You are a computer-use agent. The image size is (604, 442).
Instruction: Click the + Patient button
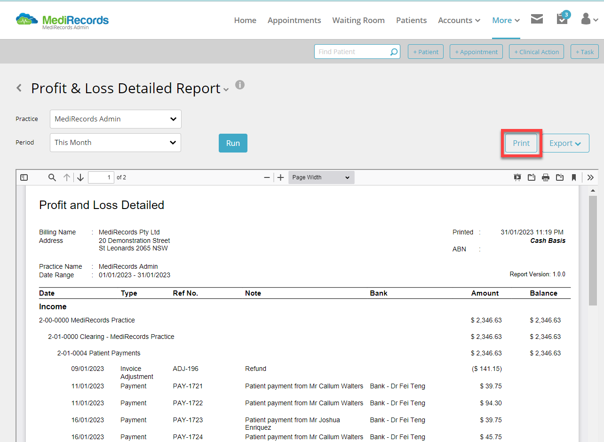pos(426,52)
